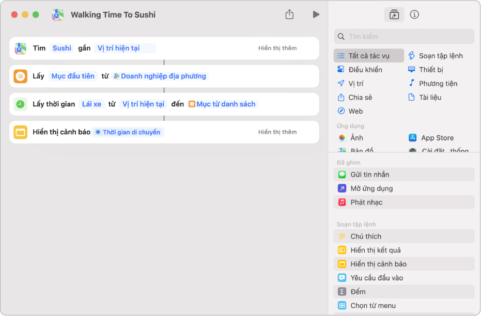Click the Gửi tin nhắn Messages icon
Screen dimensions: 481x316
(x=342, y=175)
